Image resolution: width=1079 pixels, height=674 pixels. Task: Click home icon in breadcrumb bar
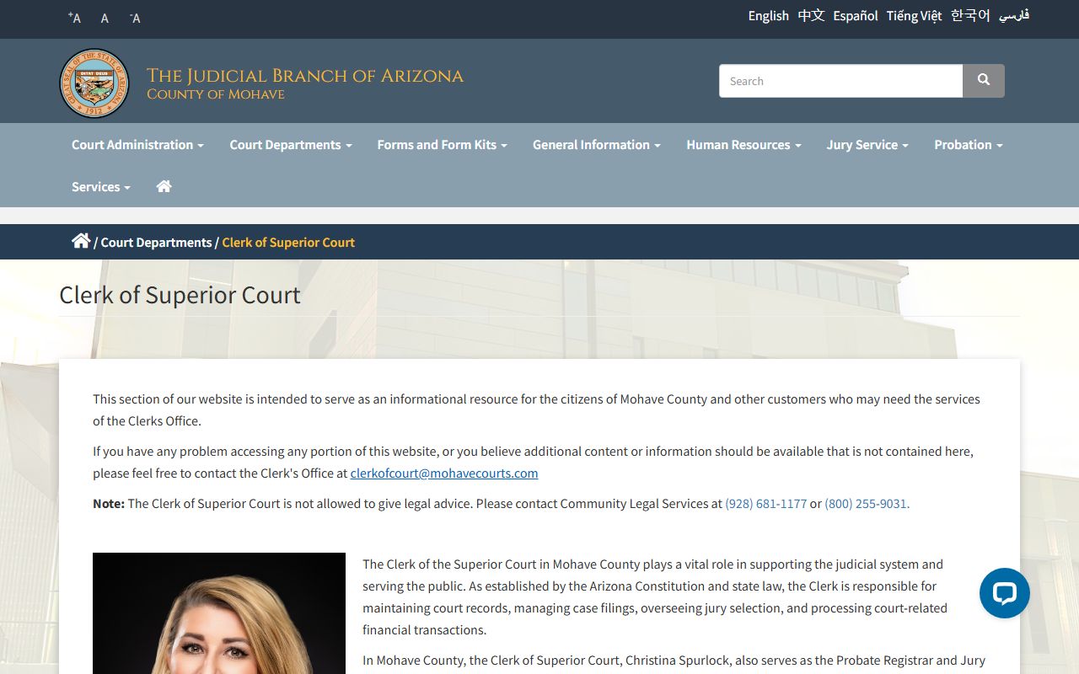coord(81,241)
